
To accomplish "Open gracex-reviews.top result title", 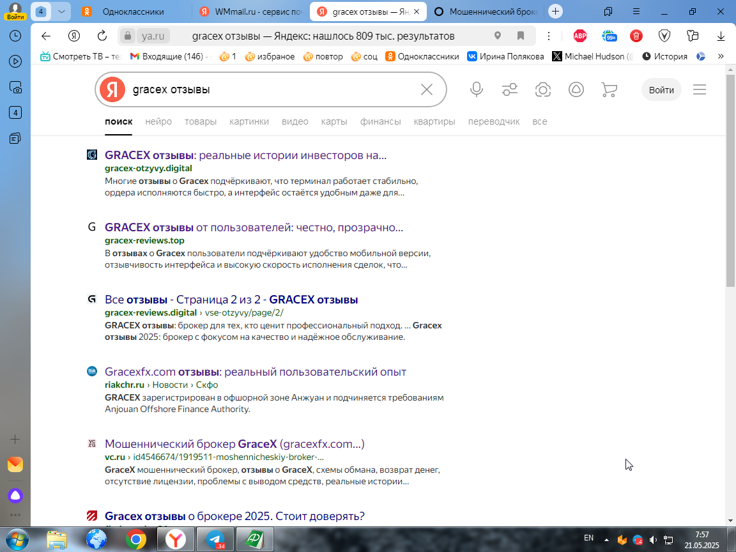I will (254, 227).
